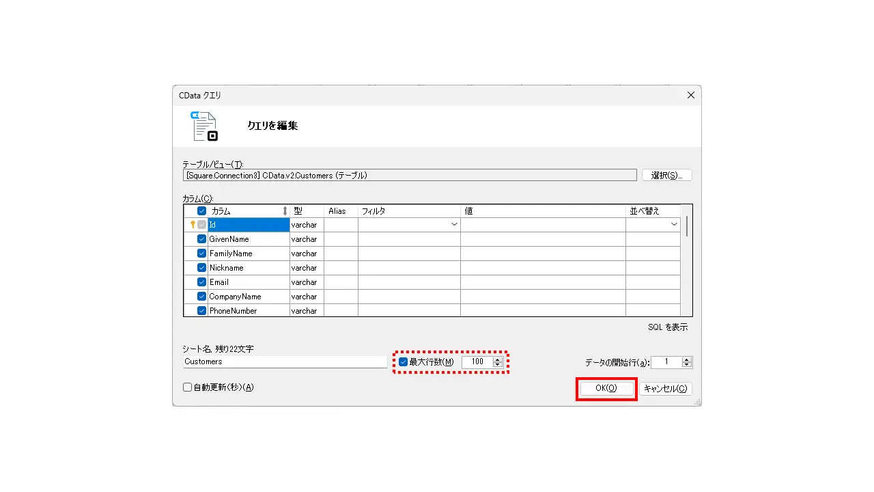Open the フィルタ dropdown for Id row
Viewport: 874px width, 492px height.
[454, 224]
